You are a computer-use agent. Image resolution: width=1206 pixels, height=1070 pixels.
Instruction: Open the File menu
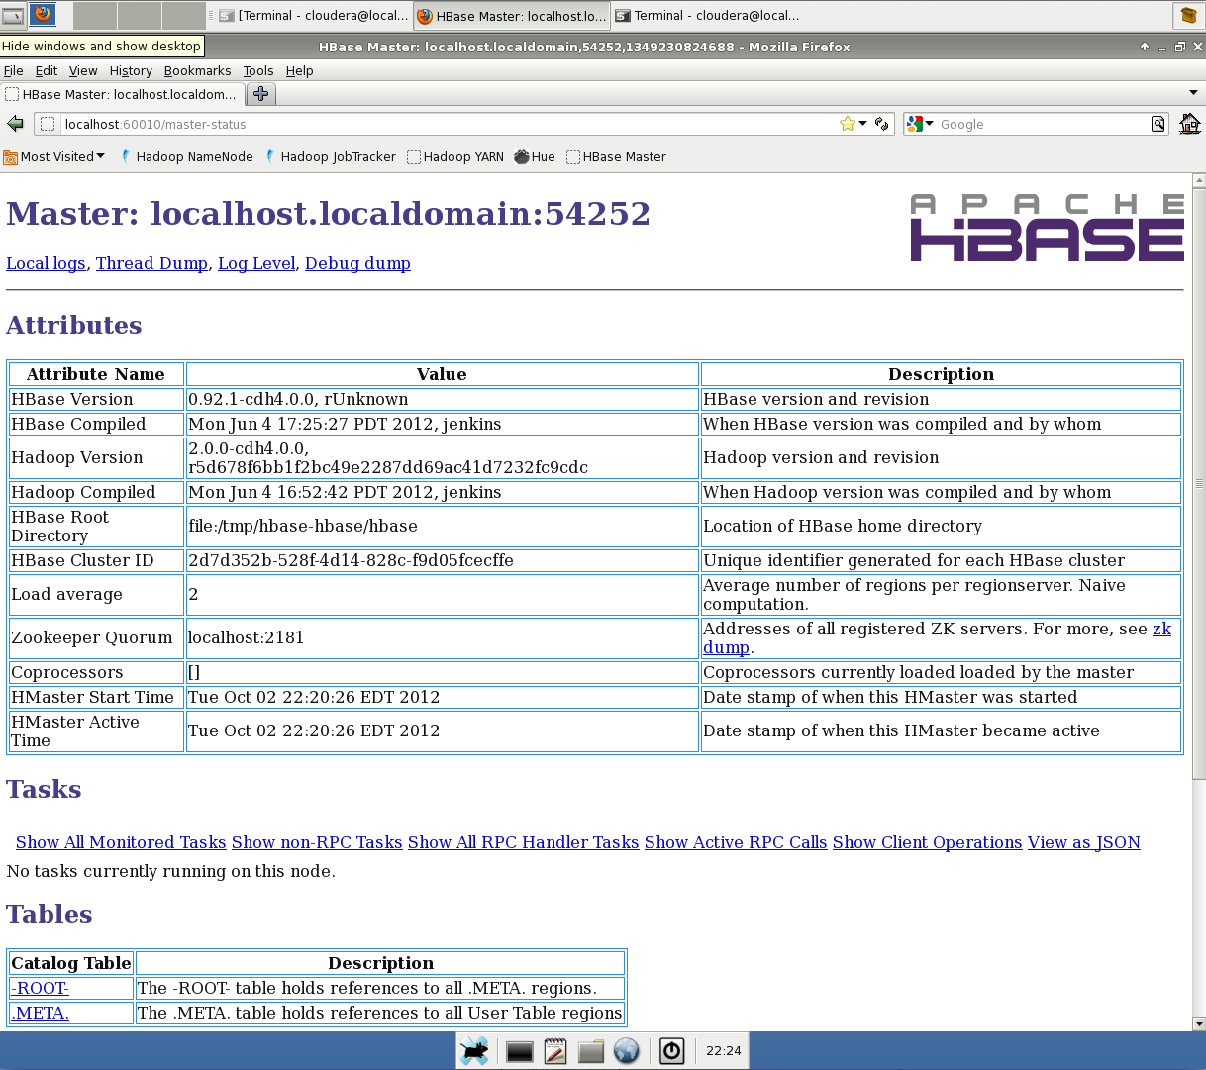[x=13, y=70]
